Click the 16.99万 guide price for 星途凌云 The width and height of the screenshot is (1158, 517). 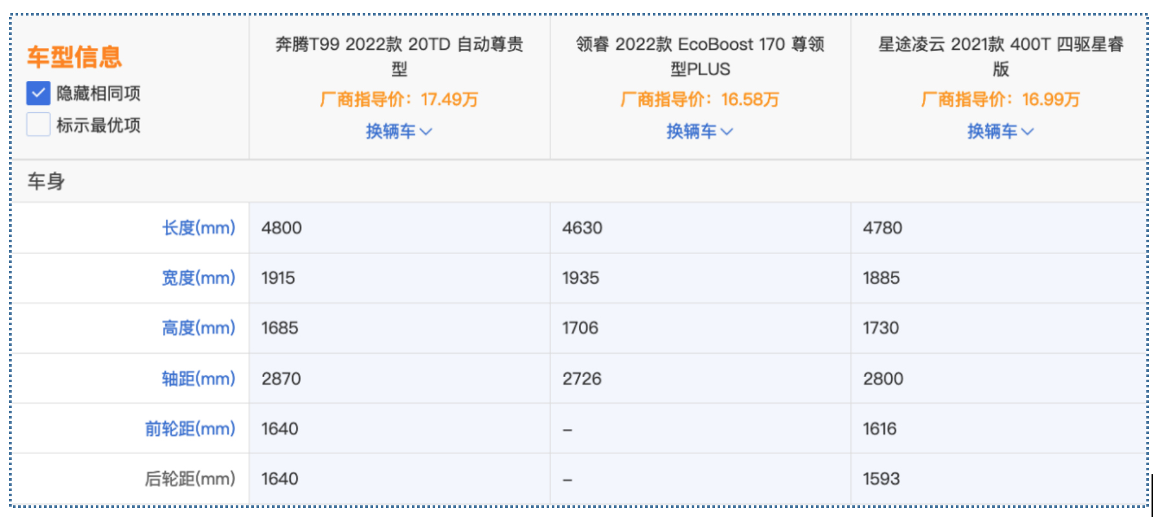tap(1050, 100)
